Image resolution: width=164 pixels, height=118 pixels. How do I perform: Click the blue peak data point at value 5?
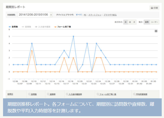73,36
